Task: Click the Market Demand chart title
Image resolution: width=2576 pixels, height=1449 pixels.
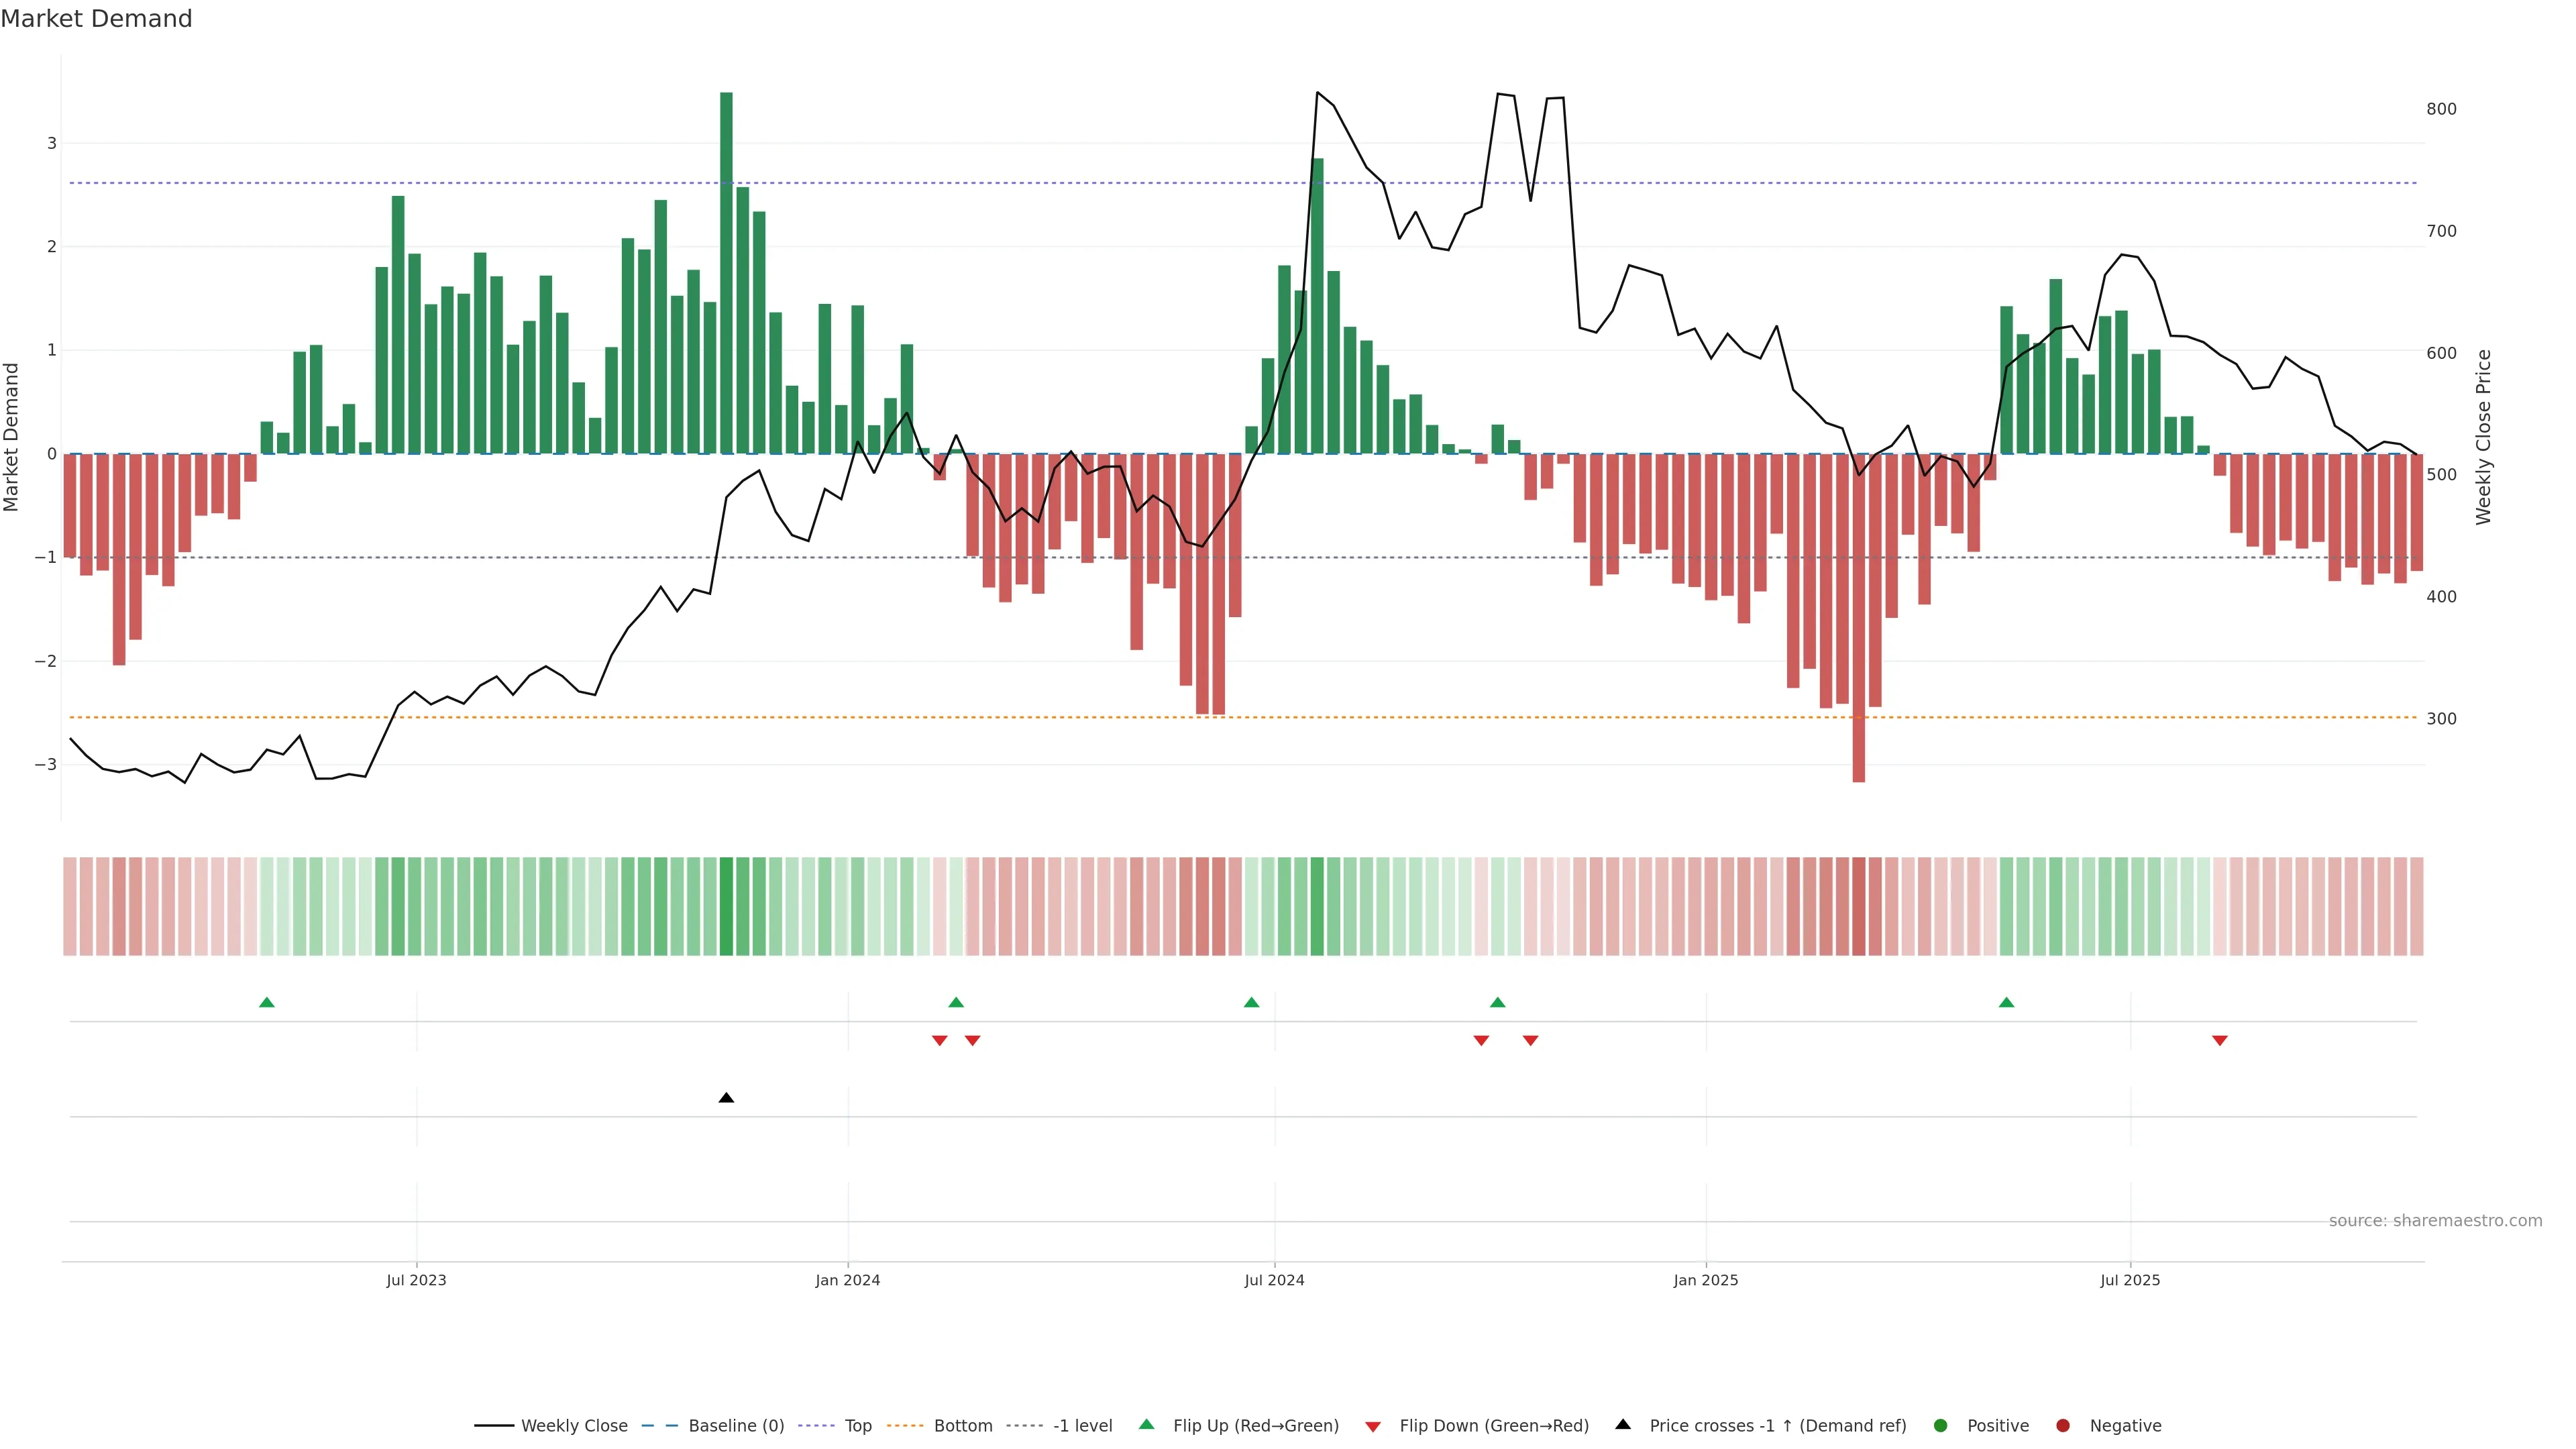Action: [x=96, y=19]
